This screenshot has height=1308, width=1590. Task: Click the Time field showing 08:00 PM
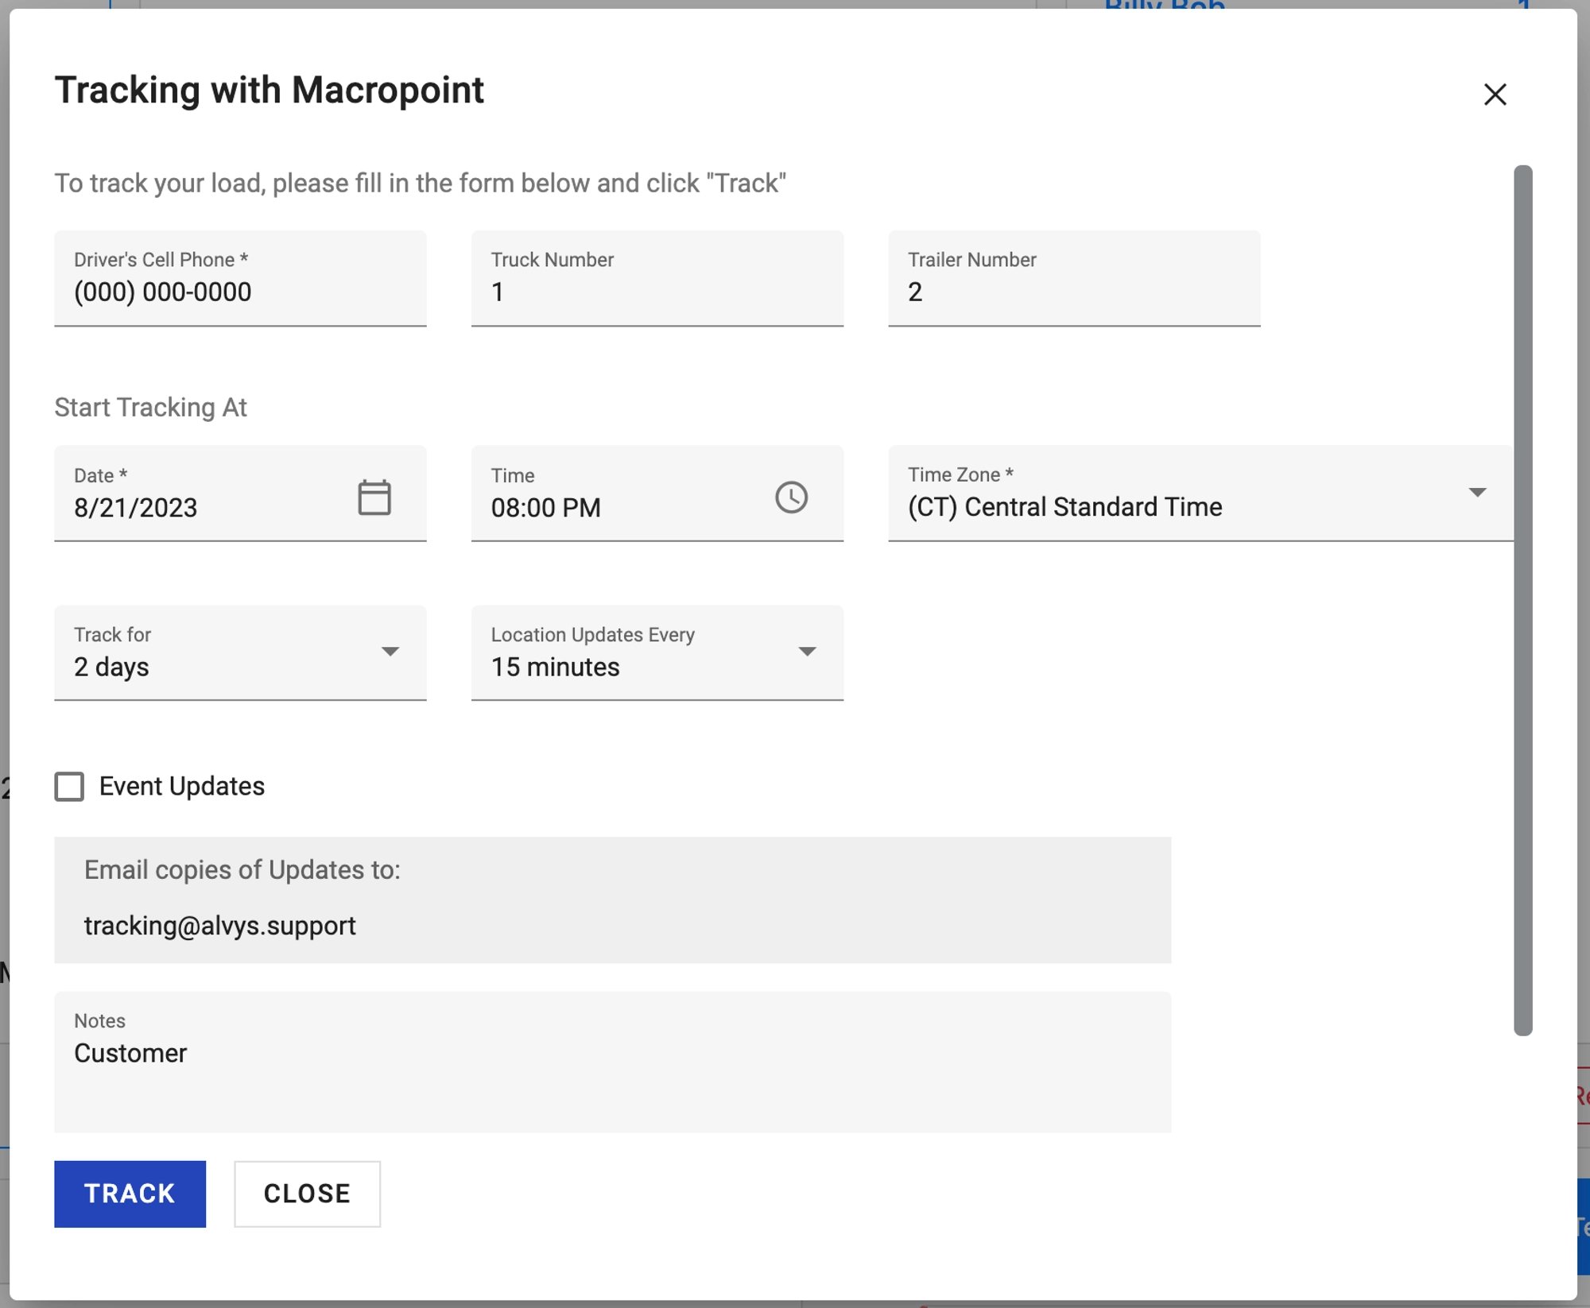(657, 493)
